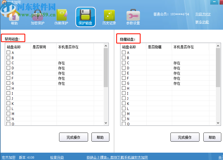Open the 帮助 house icon in toolbar
Viewport: 223px width, 160px height.
coord(14,17)
